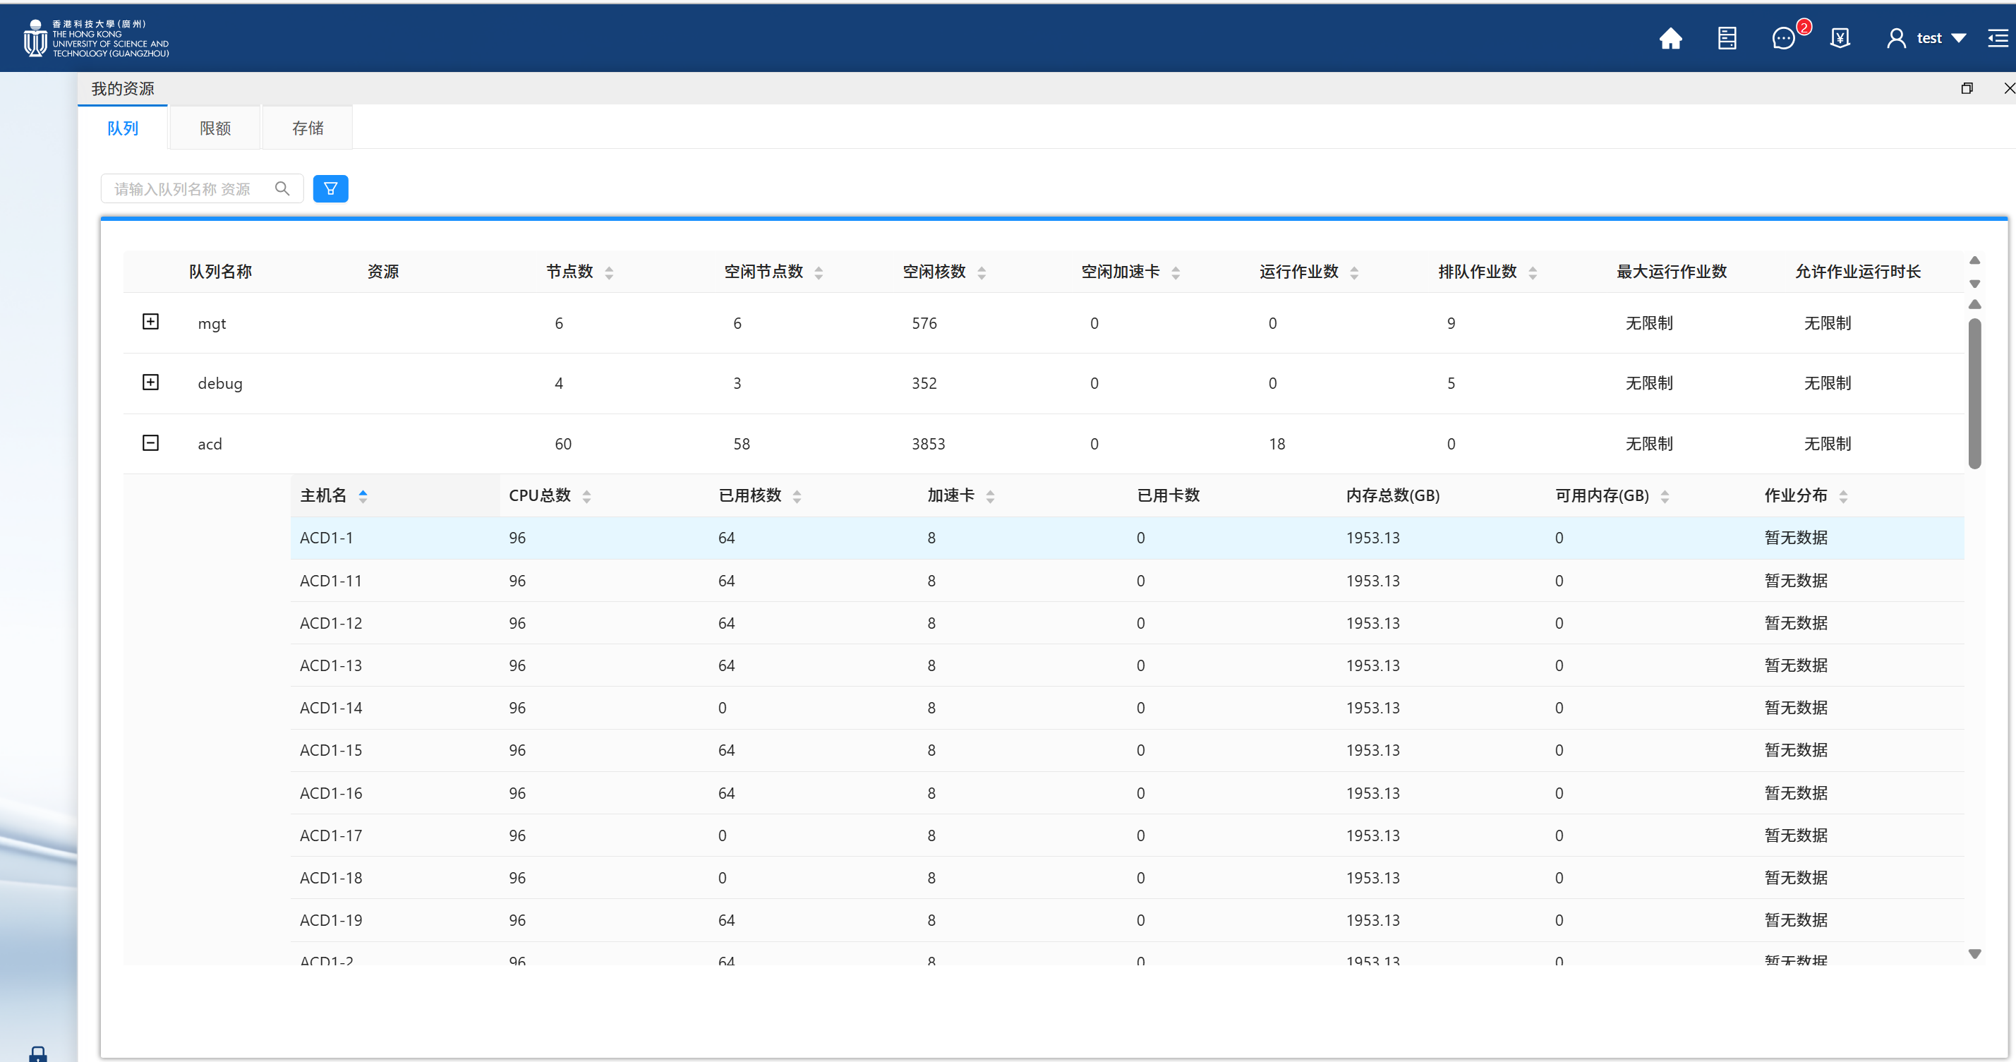Click the lock icon in sidebar
This screenshot has height=1062, width=2016.
[x=37, y=1054]
